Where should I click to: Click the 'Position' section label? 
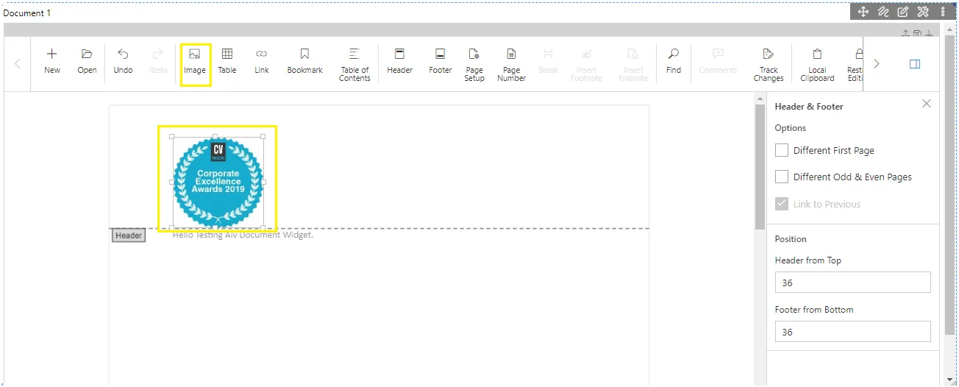(791, 239)
